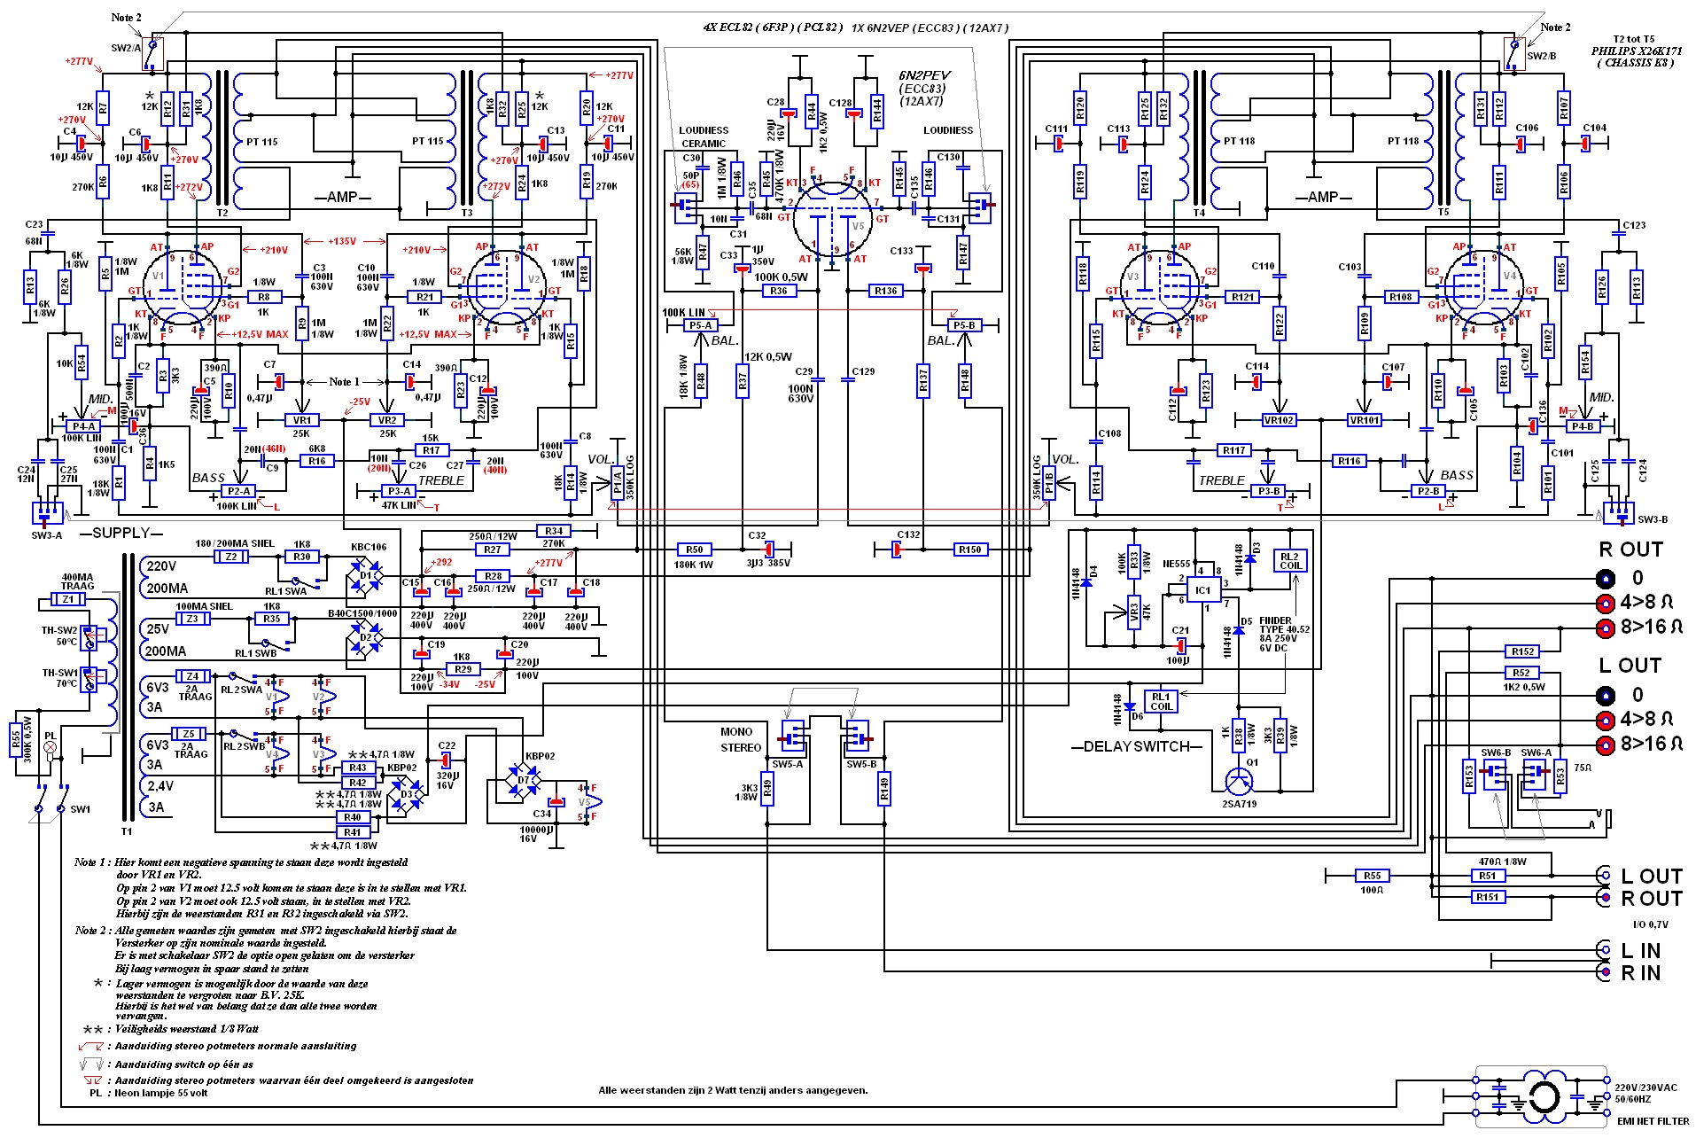Click the R OUT 0 black terminal
The width and height of the screenshot is (1696, 1146).
pyautogui.click(x=1605, y=579)
